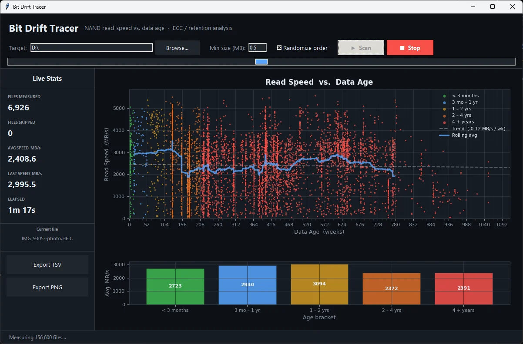Viewport: 523px width, 344px height.
Task: Click the Last Speed value 2,995.5
Action: click(22, 185)
